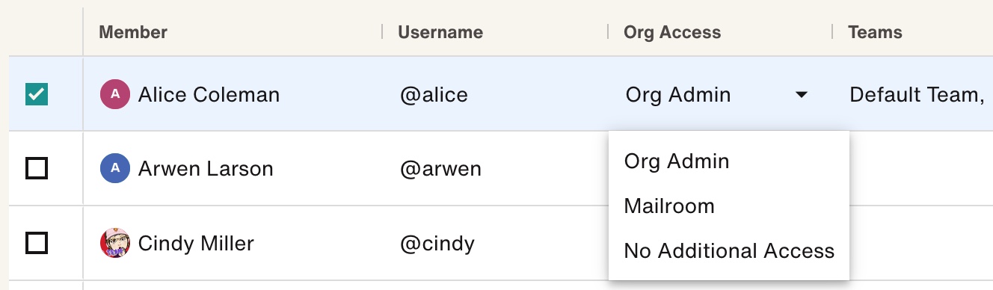
Task: Open the Arwen Larson member name
Action: tap(206, 169)
